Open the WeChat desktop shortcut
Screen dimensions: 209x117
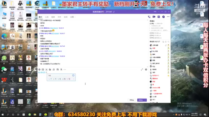(x=4, y=70)
